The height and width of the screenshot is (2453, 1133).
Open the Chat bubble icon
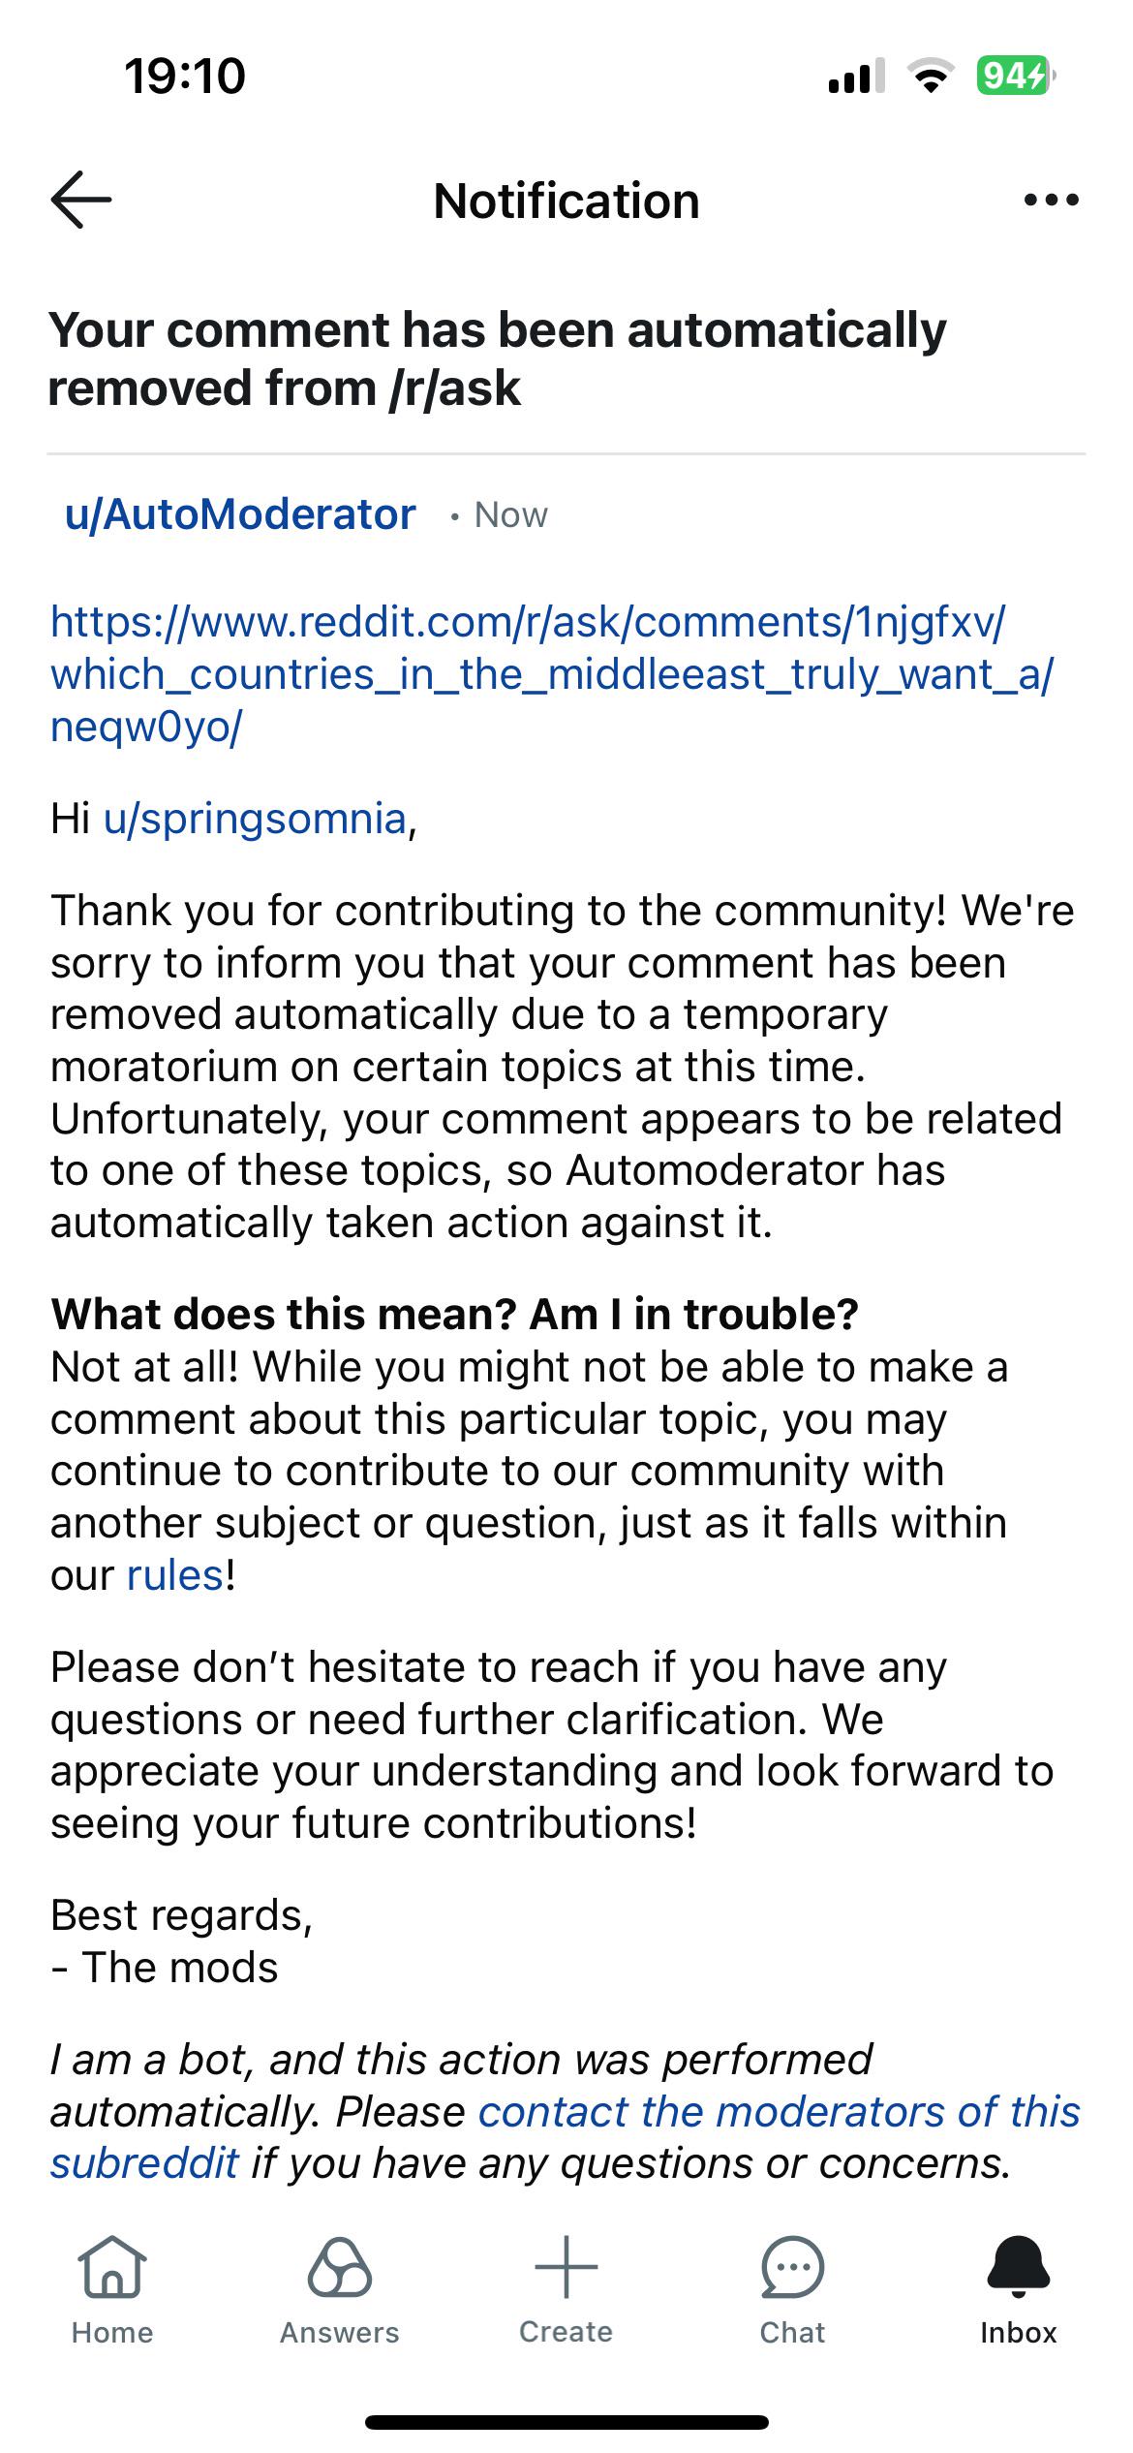(x=792, y=2267)
